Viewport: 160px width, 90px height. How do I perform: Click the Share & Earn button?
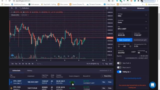pyautogui.click(x=107, y=76)
